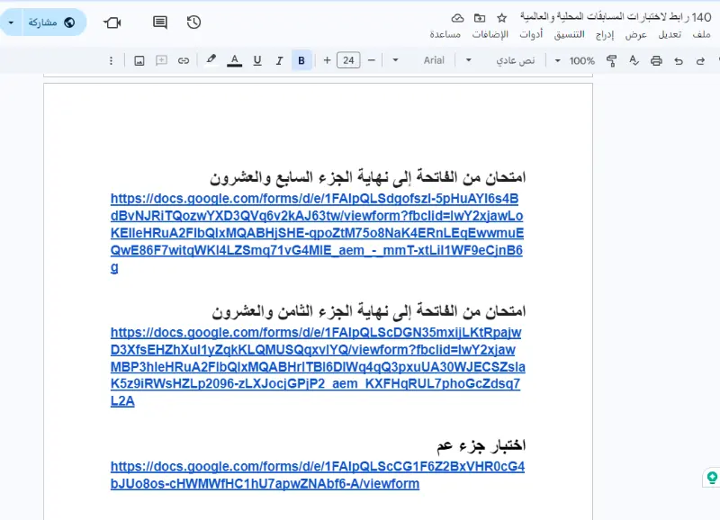Toggle underline formatting
Screen dimensions: 720x520
tap(257, 60)
